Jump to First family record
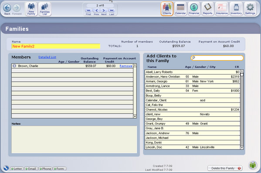 point(88,10)
